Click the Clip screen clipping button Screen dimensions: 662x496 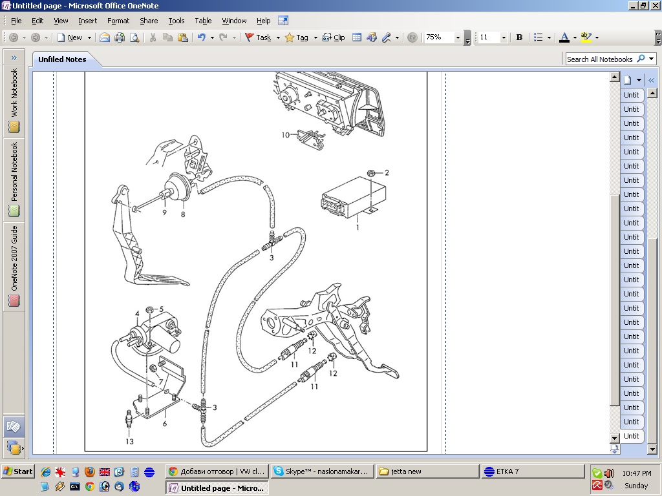pos(334,37)
